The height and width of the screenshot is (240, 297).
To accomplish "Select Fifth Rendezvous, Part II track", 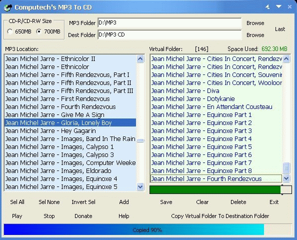I will click(x=70, y=83).
